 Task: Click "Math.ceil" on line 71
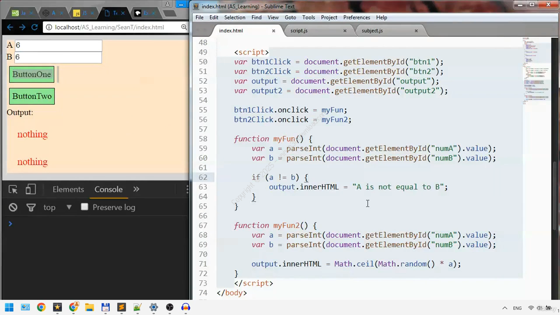[x=354, y=264]
